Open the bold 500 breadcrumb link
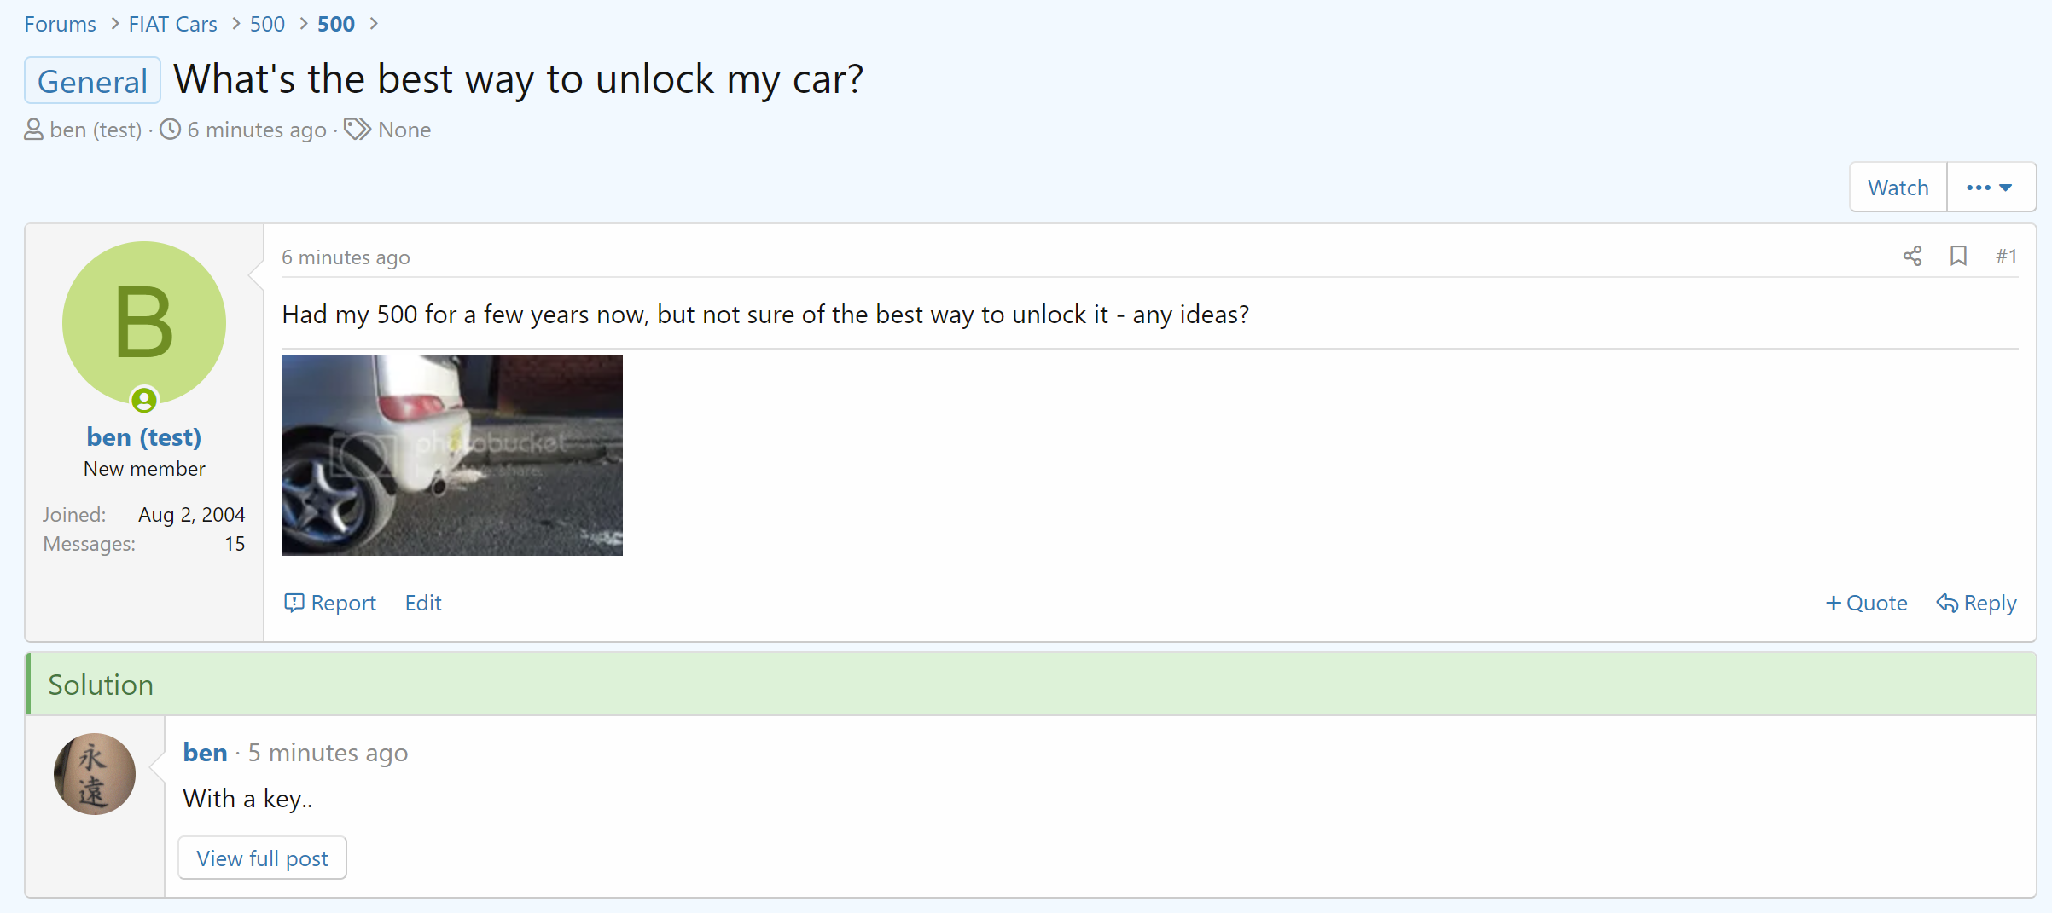 point(336,24)
